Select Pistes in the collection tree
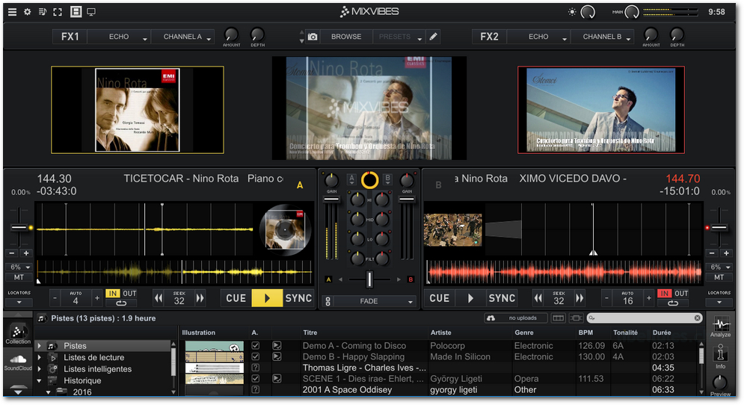744x405 pixels. 75,346
